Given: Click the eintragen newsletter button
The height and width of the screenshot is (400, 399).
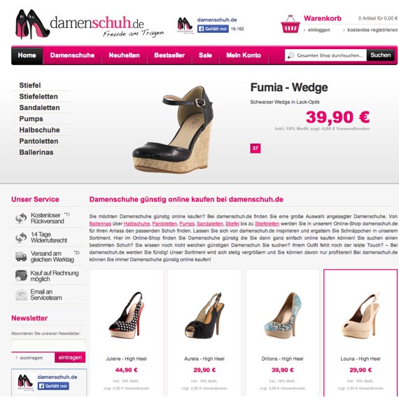Looking at the screenshot, I should (70, 357).
